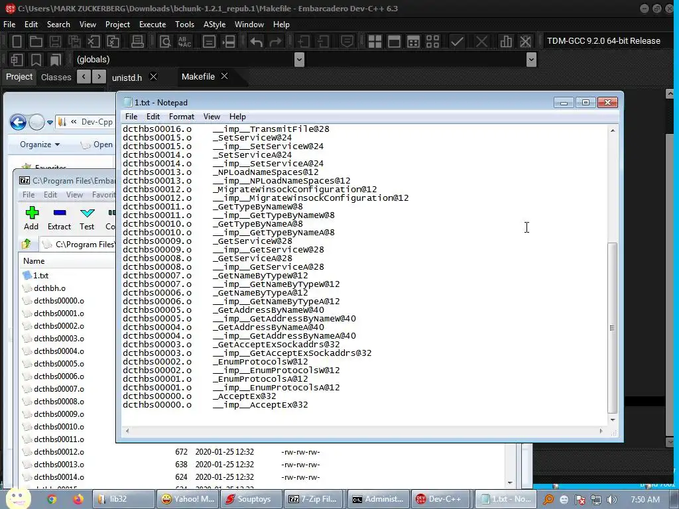Open Chrome from the taskbar
The width and height of the screenshot is (679, 509).
(52, 499)
